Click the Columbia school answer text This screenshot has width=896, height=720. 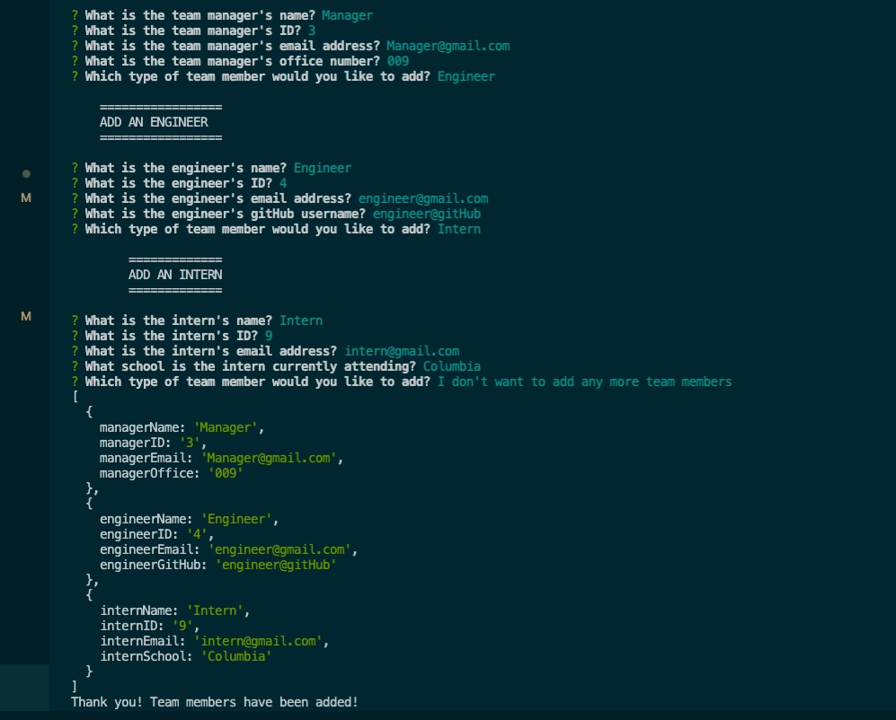[x=452, y=366]
